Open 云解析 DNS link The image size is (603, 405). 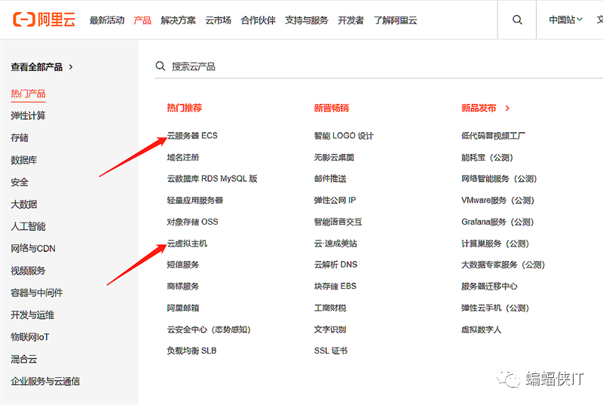point(335,265)
